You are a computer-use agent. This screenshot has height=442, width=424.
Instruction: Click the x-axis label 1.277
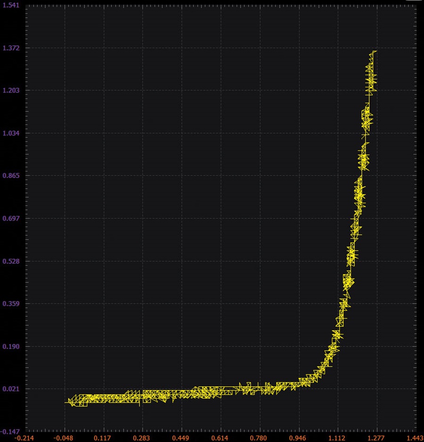point(376,438)
